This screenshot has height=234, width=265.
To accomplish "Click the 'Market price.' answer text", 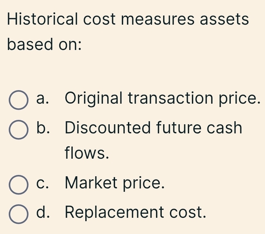I will [115, 183].
